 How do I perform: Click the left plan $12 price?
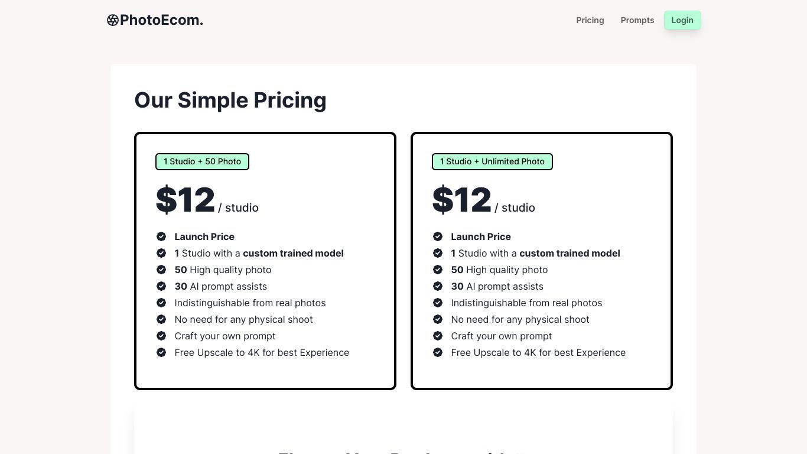(x=185, y=200)
